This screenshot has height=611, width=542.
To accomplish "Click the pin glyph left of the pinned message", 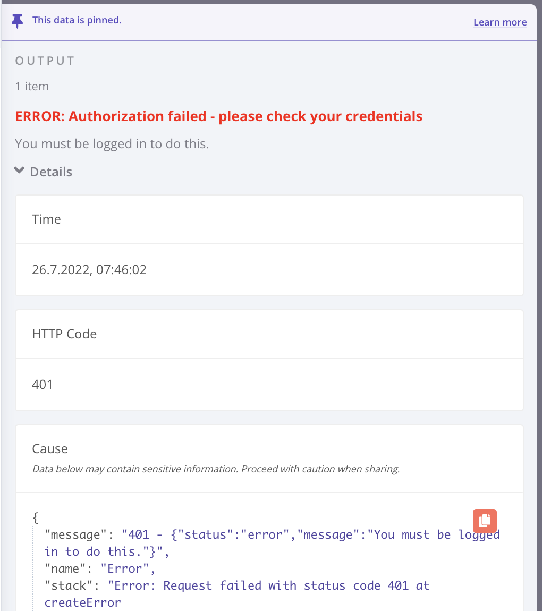I will [17, 20].
